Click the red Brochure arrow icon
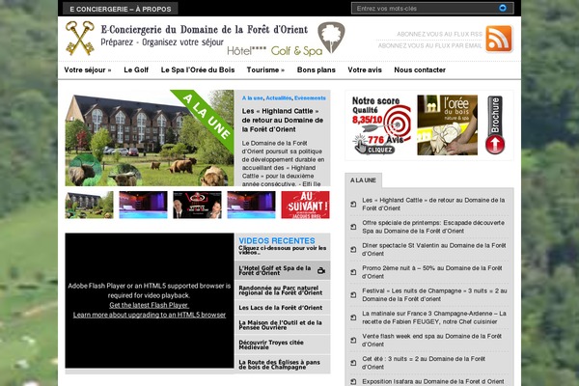 [x=495, y=125]
